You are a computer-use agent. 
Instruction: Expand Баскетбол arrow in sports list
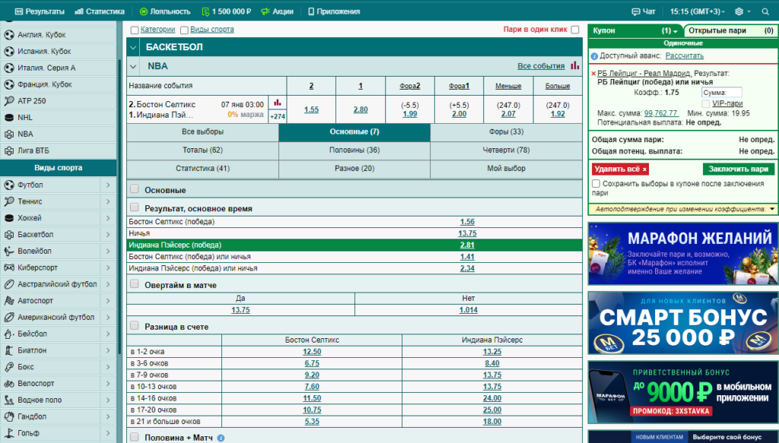108,234
